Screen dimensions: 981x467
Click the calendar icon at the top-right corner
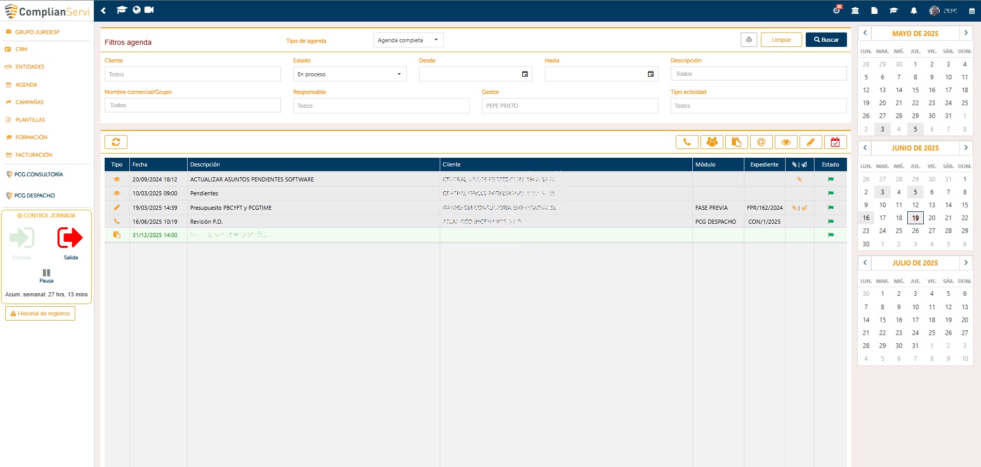click(x=972, y=10)
